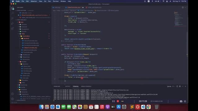Open the Accounts icon in activity bar

coord(12,94)
